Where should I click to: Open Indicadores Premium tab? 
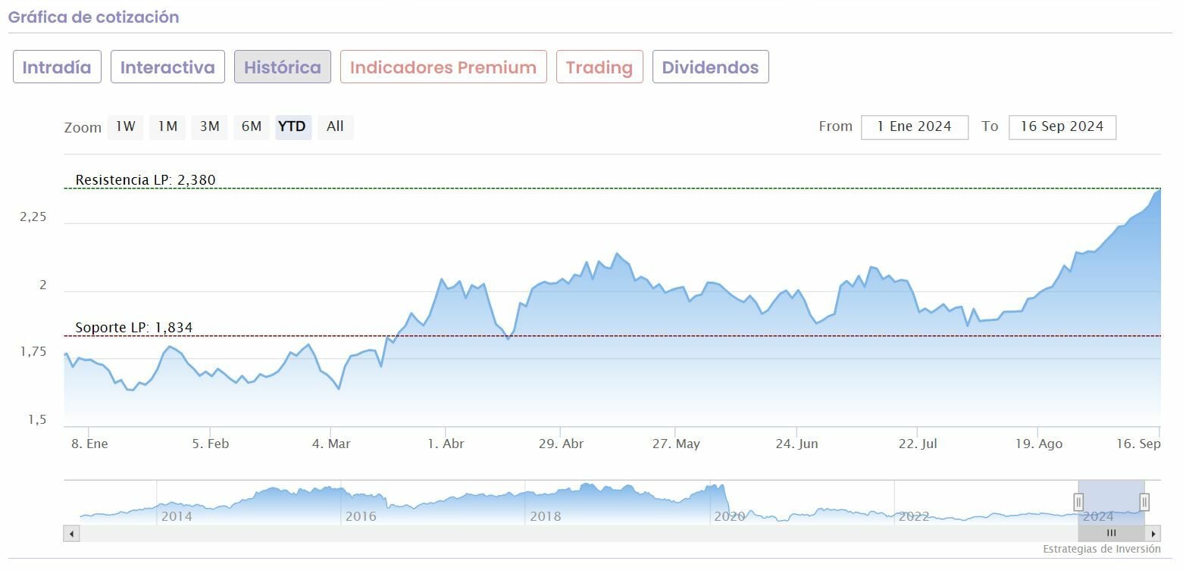tap(443, 67)
